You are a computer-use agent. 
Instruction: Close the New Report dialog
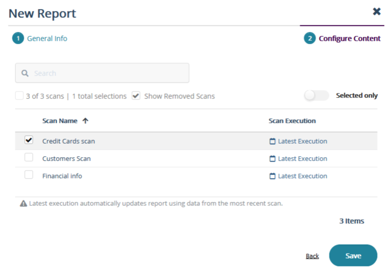(377, 11)
